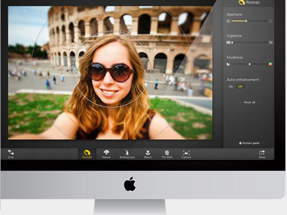
Task: Click the small aperture icon
Action: [228, 21]
